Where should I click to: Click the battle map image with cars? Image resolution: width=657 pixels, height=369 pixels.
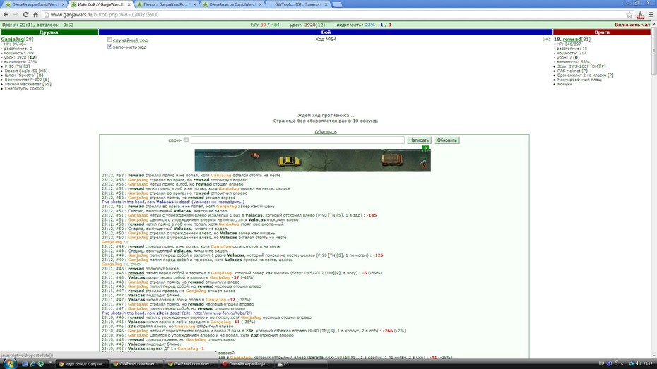click(x=312, y=160)
